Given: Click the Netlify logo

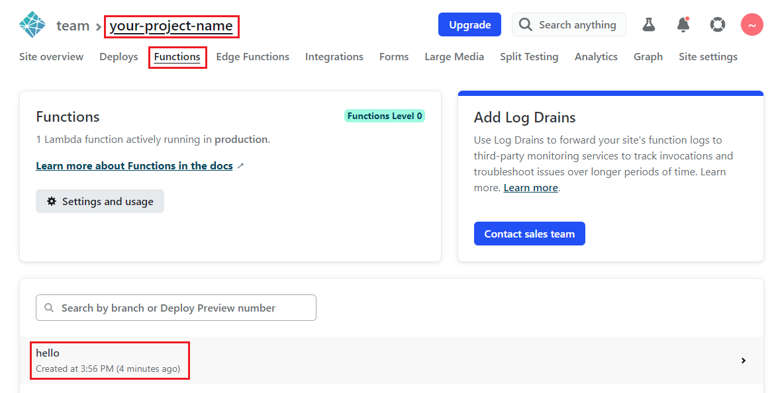Looking at the screenshot, I should point(31,24).
